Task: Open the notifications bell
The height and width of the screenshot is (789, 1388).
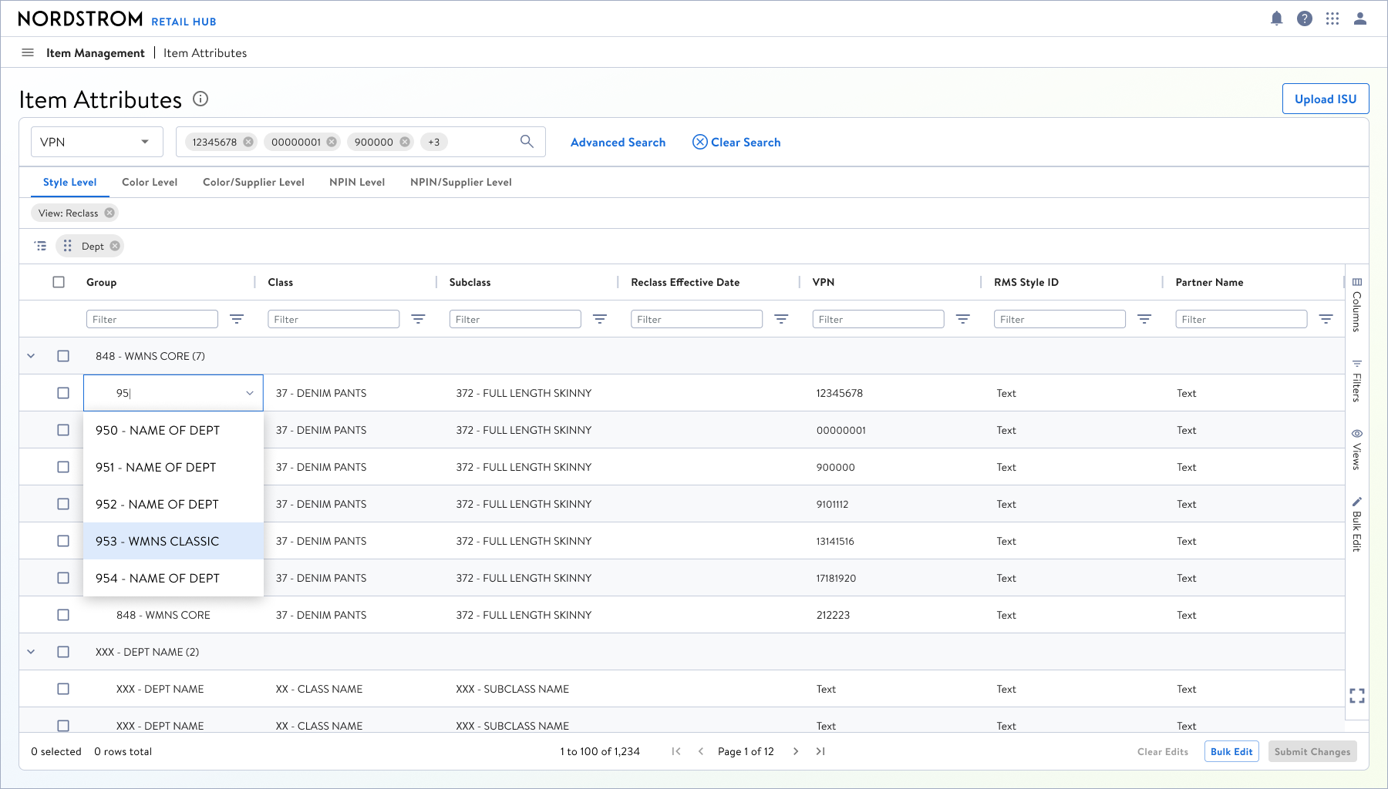Action: (x=1277, y=18)
